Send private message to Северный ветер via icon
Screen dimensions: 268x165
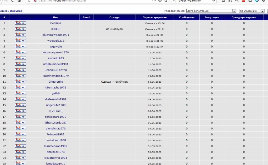(20, 70)
